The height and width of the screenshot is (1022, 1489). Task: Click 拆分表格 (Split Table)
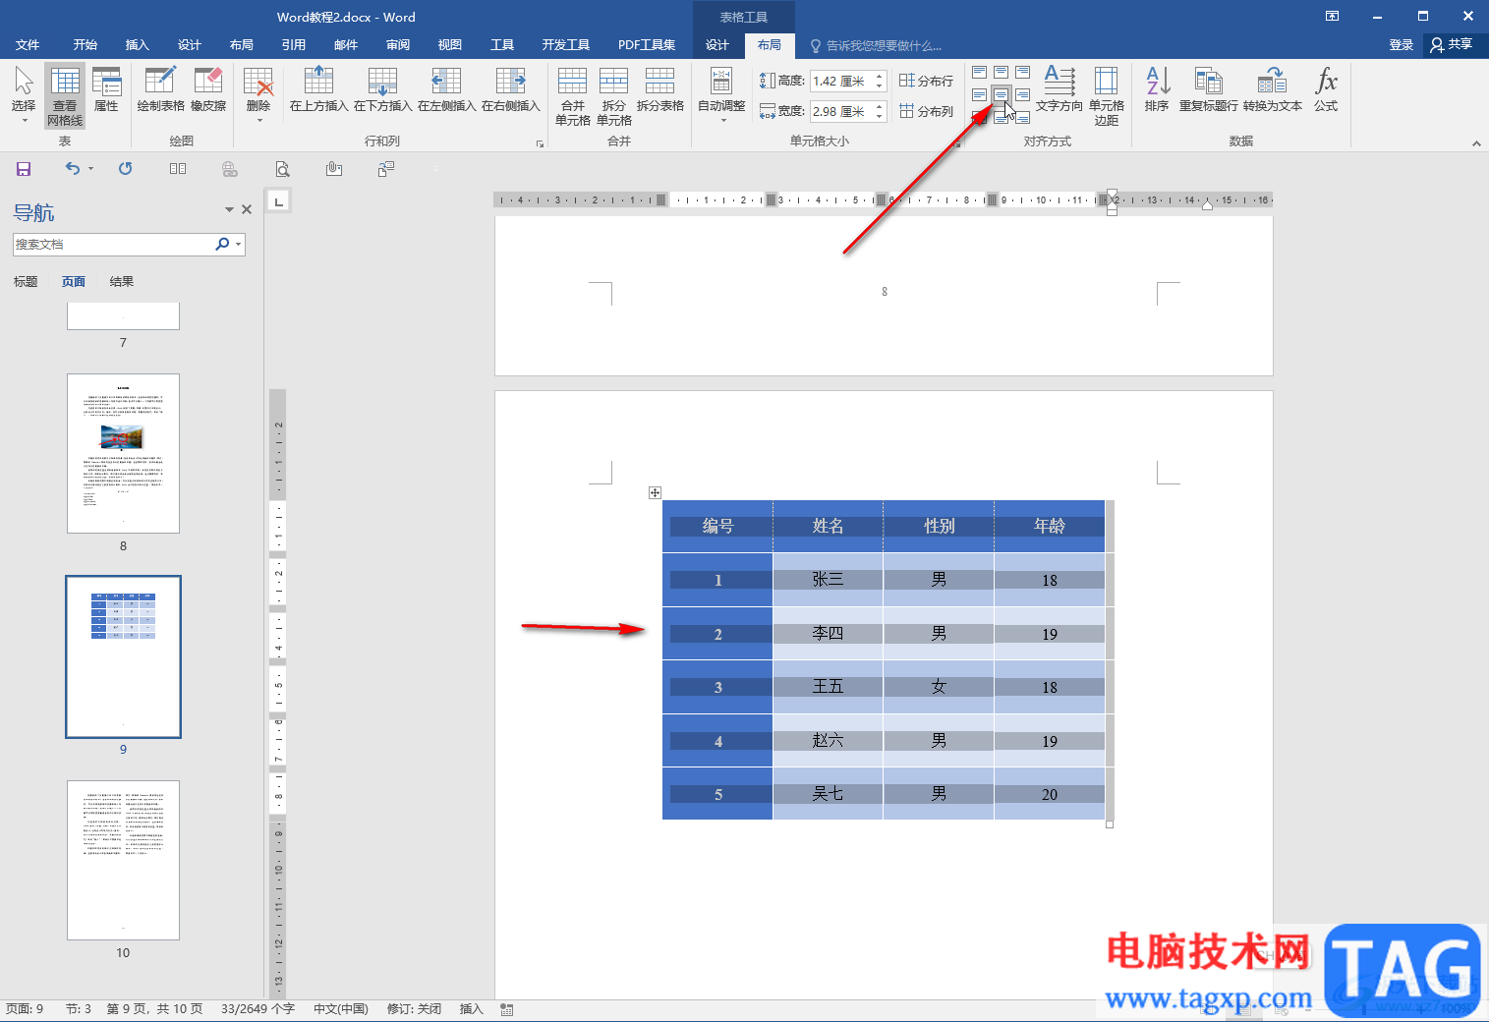click(x=660, y=89)
